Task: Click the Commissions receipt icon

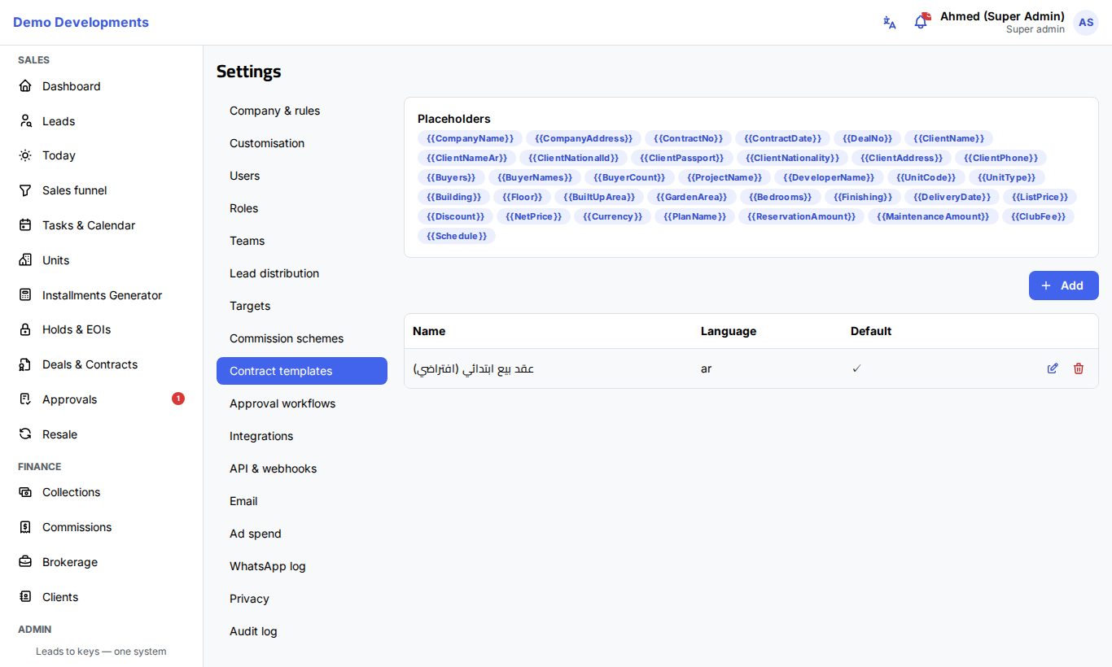Action: (x=25, y=527)
